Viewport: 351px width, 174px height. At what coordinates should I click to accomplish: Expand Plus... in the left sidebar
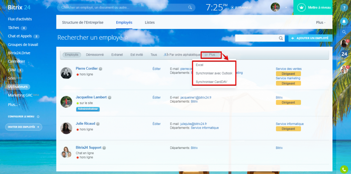click(14, 105)
